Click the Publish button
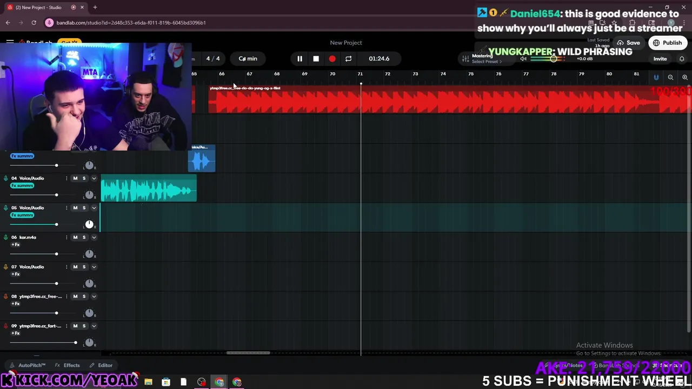The width and height of the screenshot is (692, 389). 668,43
